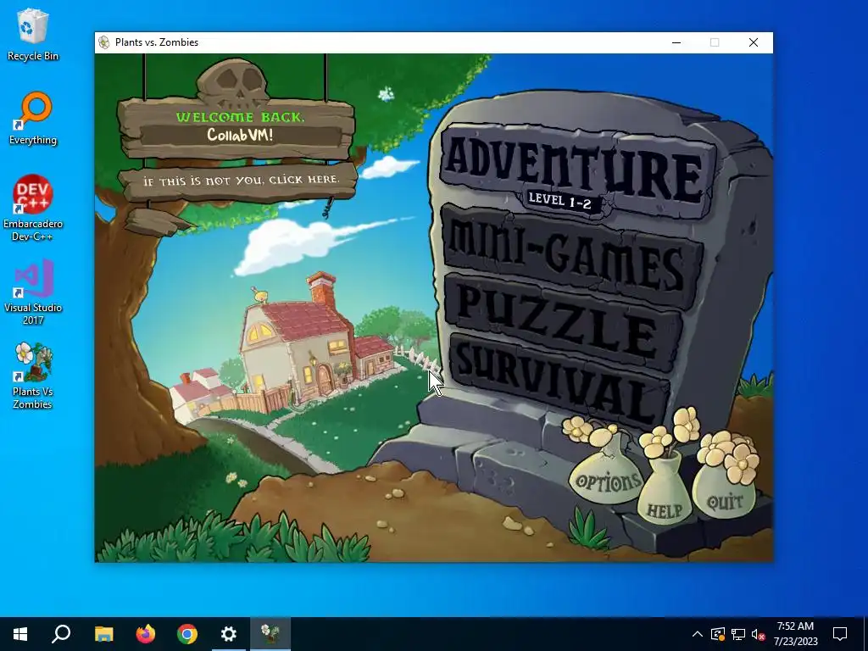Launch Embarcadero Dev-C++ desktop icon
868x651 pixels.
pos(33,209)
